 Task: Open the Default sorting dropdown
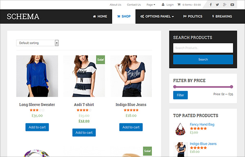[x=37, y=43]
